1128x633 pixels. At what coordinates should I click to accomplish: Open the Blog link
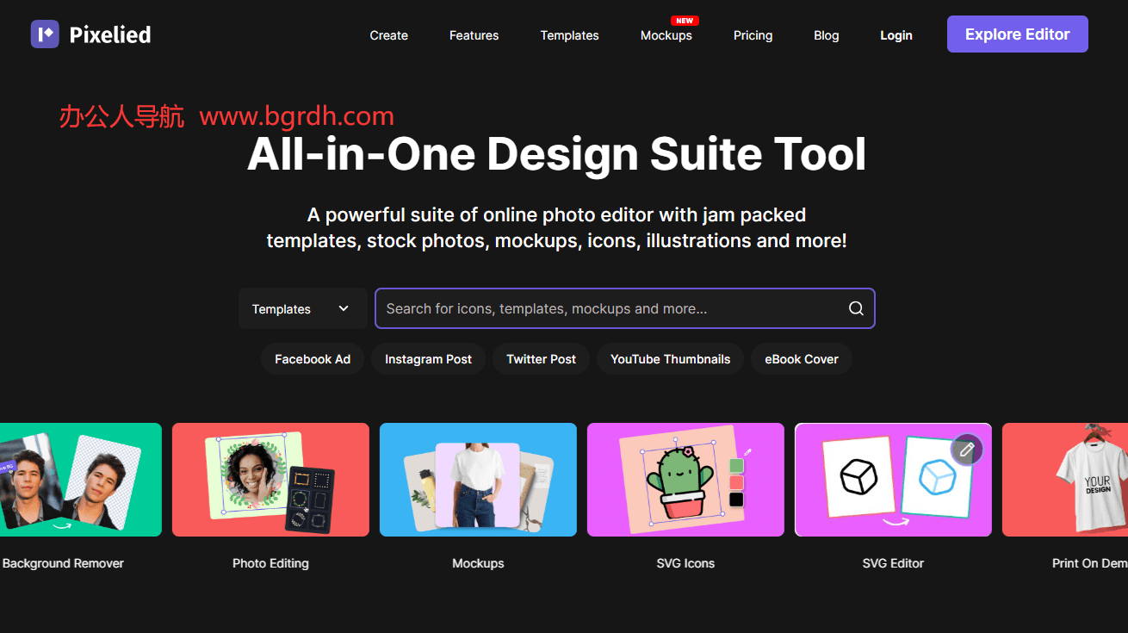(x=826, y=35)
